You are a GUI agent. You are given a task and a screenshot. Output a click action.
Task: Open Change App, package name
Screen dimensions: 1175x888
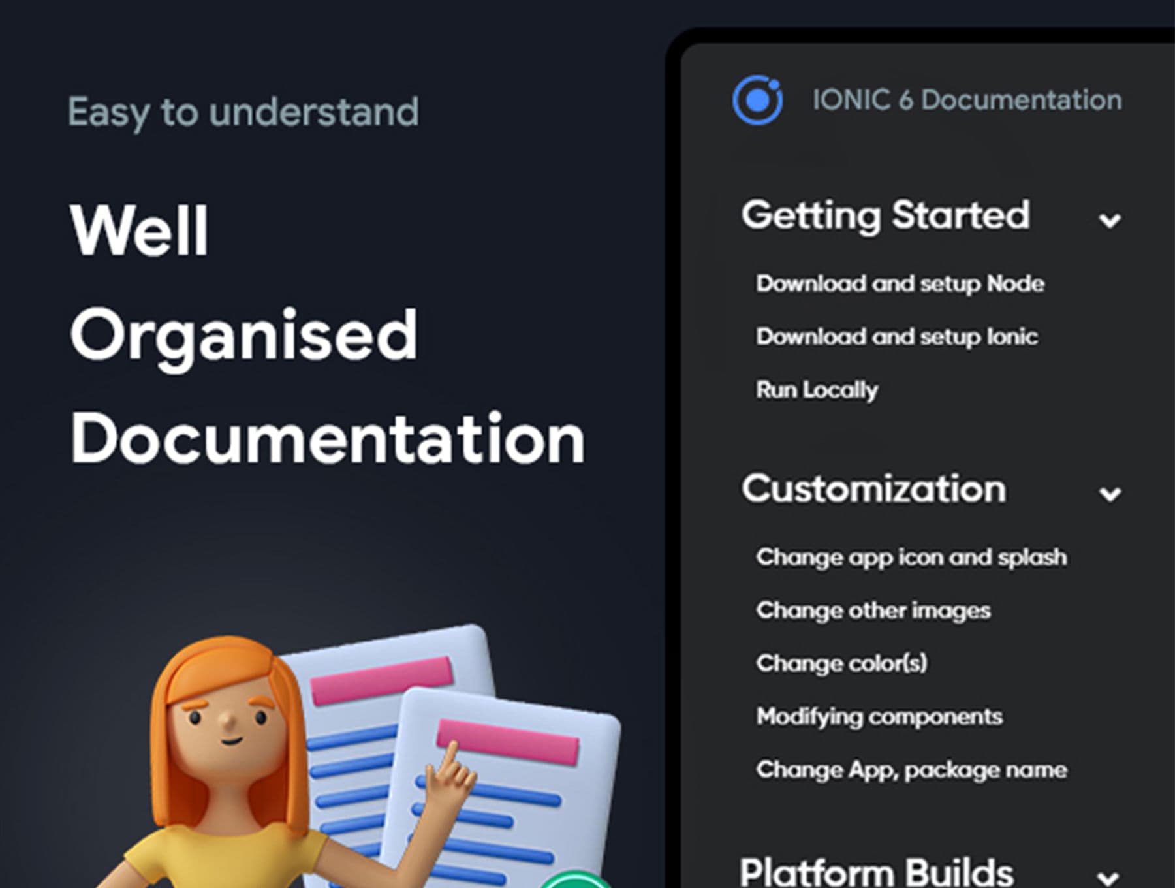click(x=911, y=770)
